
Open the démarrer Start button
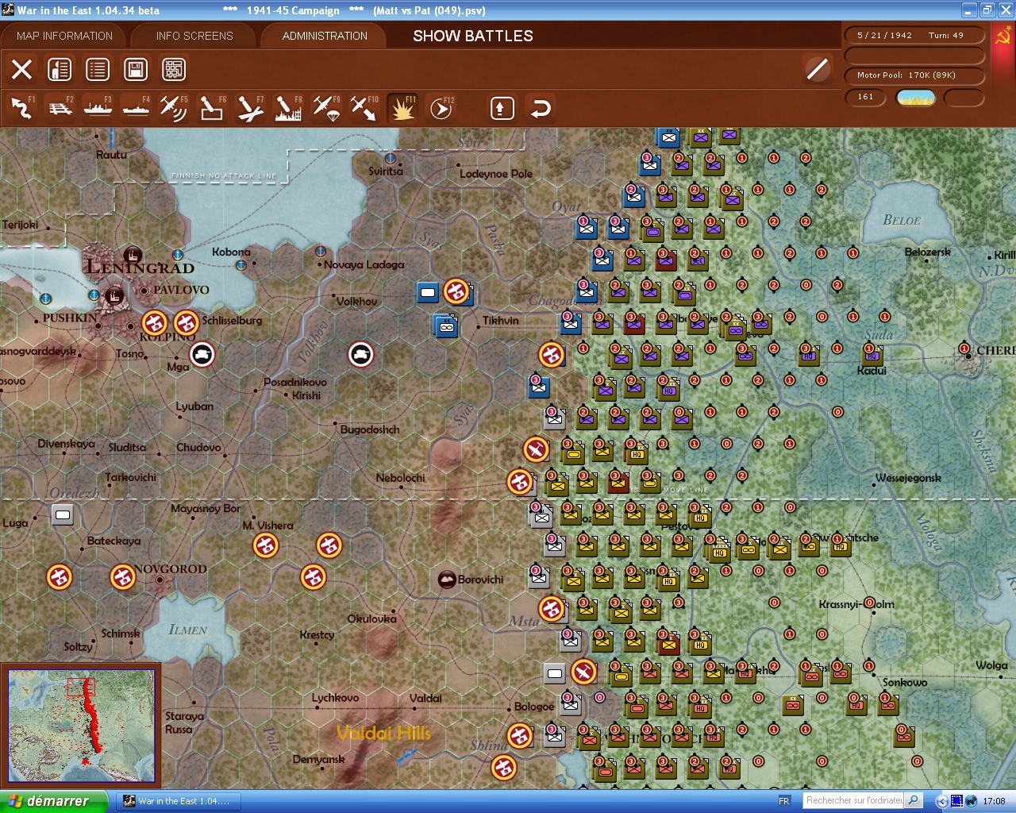click(x=54, y=801)
